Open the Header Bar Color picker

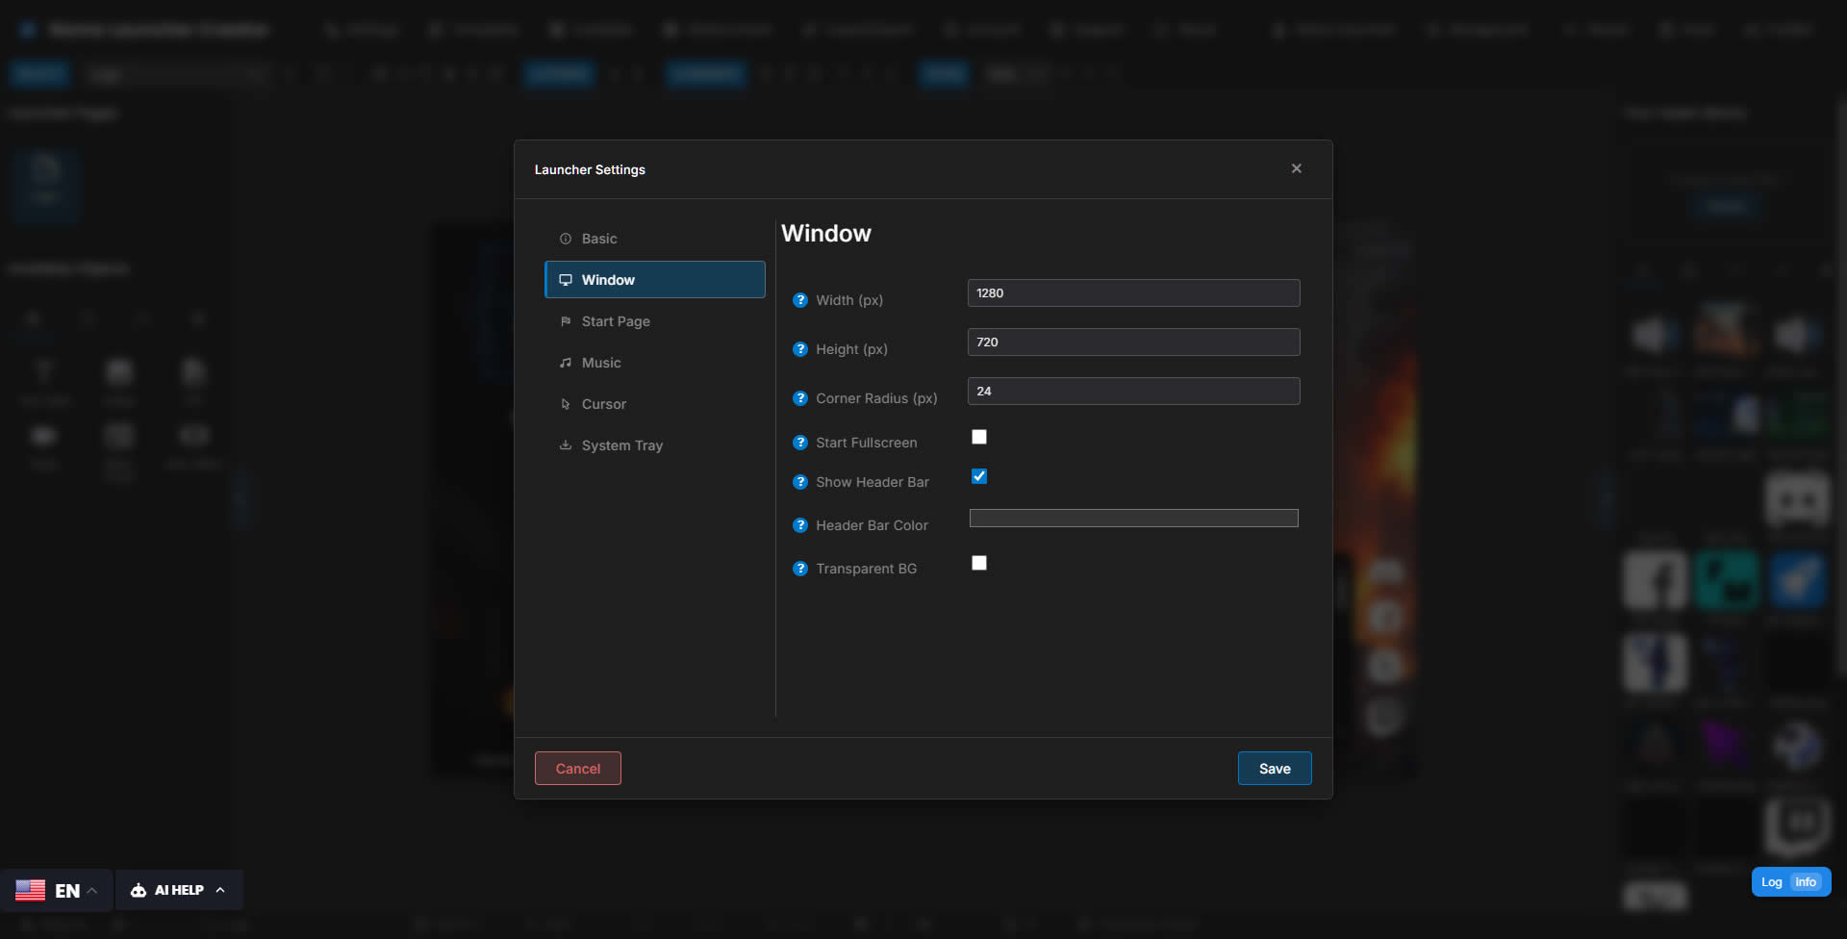(1133, 518)
